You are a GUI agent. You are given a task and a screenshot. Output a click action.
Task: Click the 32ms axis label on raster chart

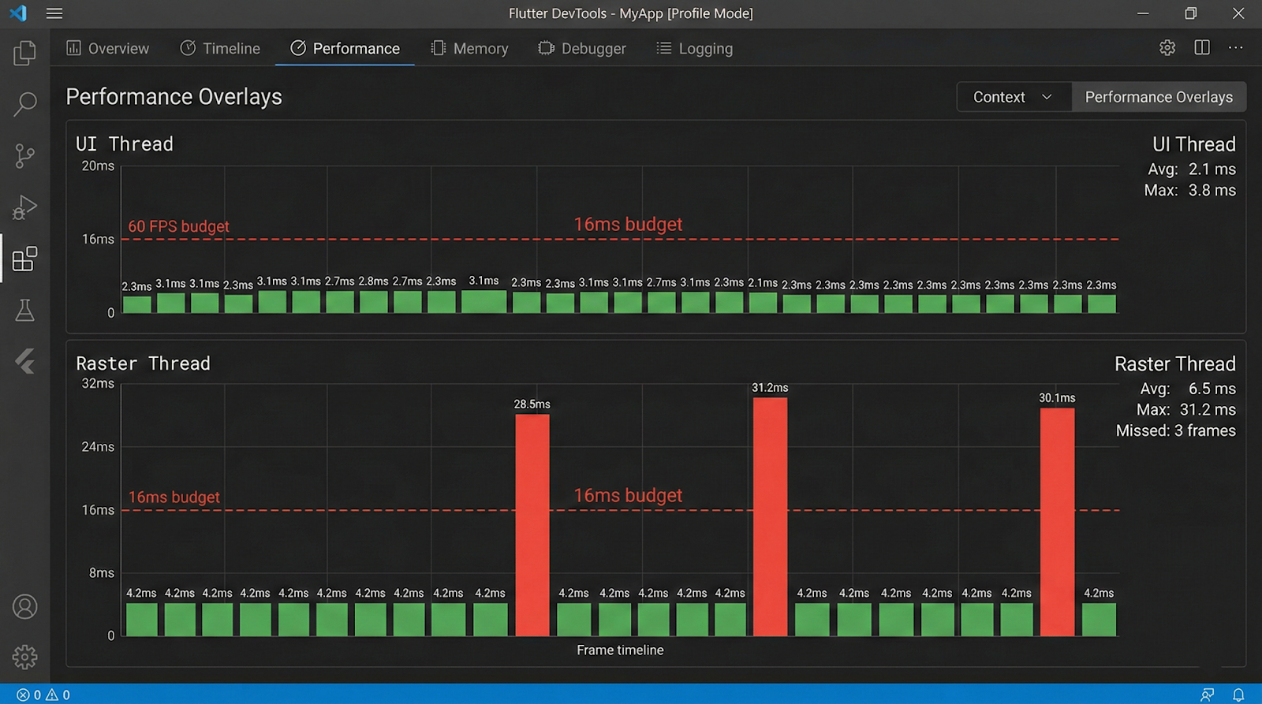[x=98, y=384]
